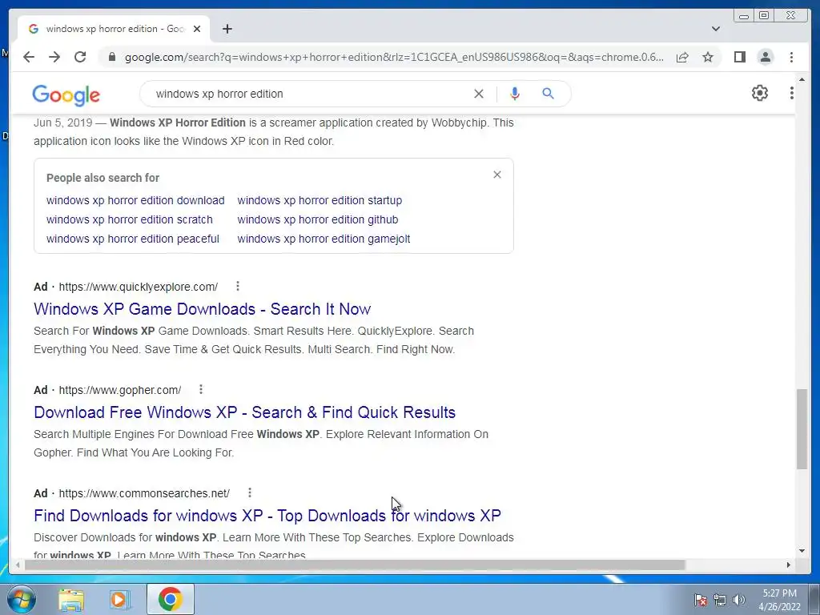Open the Chrome profile avatar
Screen dimensions: 820x615
point(765,57)
